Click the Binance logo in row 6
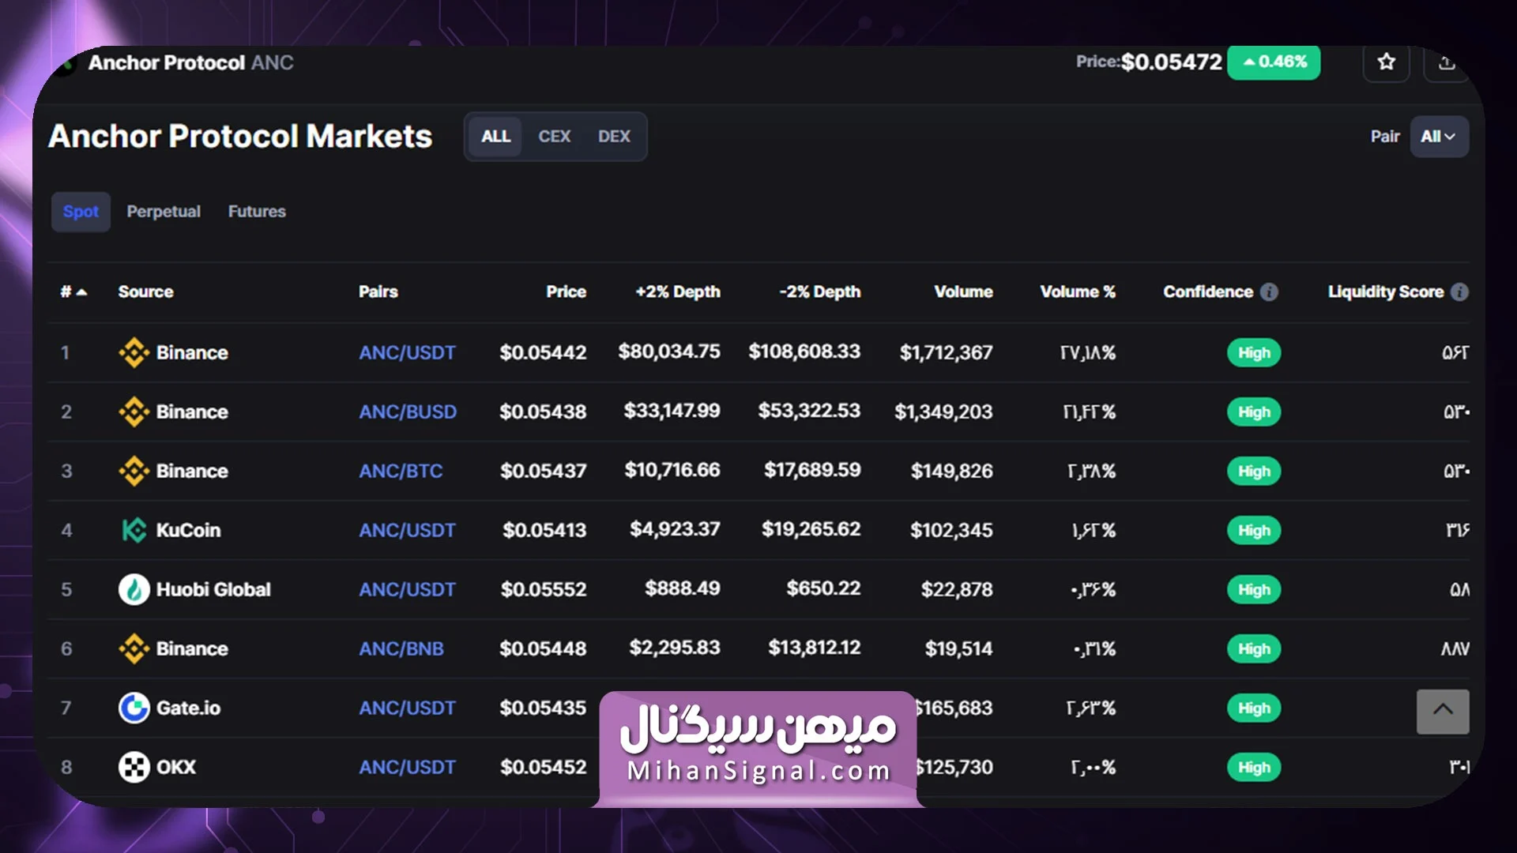Screen dimensions: 1517x853 tap(134, 649)
